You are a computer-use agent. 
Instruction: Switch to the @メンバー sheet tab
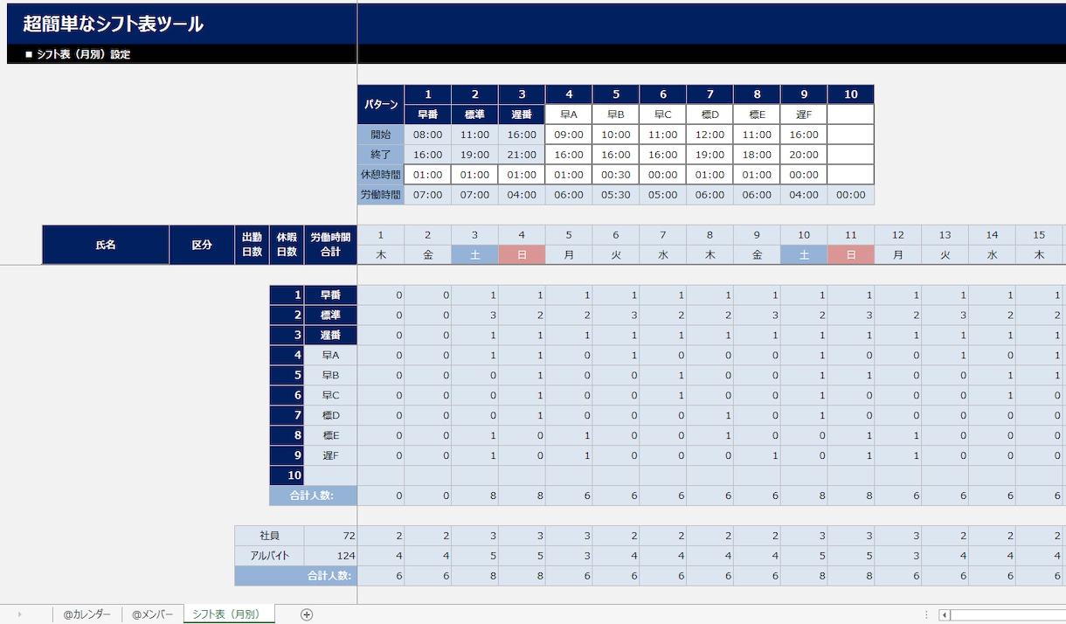(154, 614)
